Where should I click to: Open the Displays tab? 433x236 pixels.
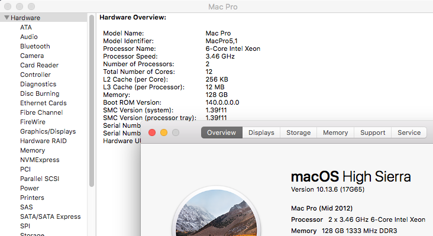[x=261, y=132]
